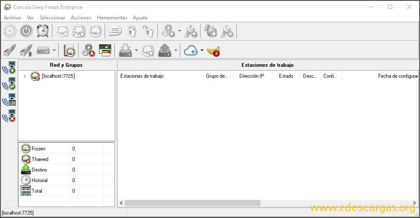Click the bear with up arrow Update icon
Viewport: 420px width, 218px height.
[148, 50]
